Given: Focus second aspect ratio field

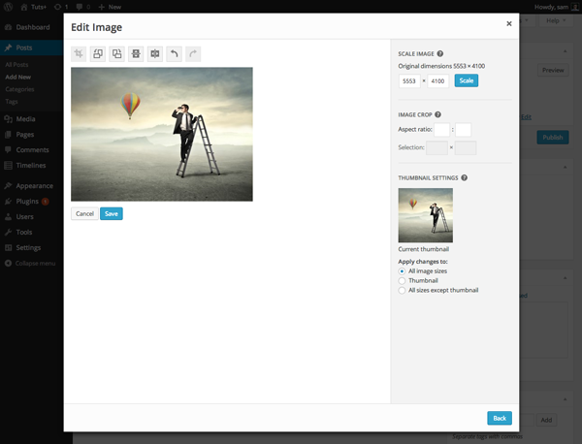Looking at the screenshot, I should pos(464,130).
